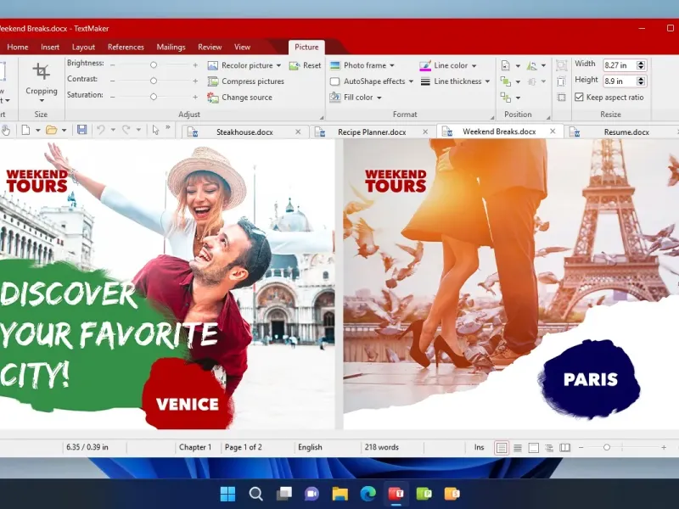Select the Cropping tool
Viewport: 679px width, 509px height.
point(41,80)
